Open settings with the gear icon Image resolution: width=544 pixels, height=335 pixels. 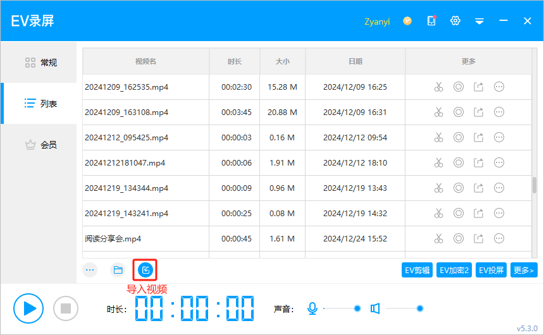pyautogui.click(x=455, y=21)
